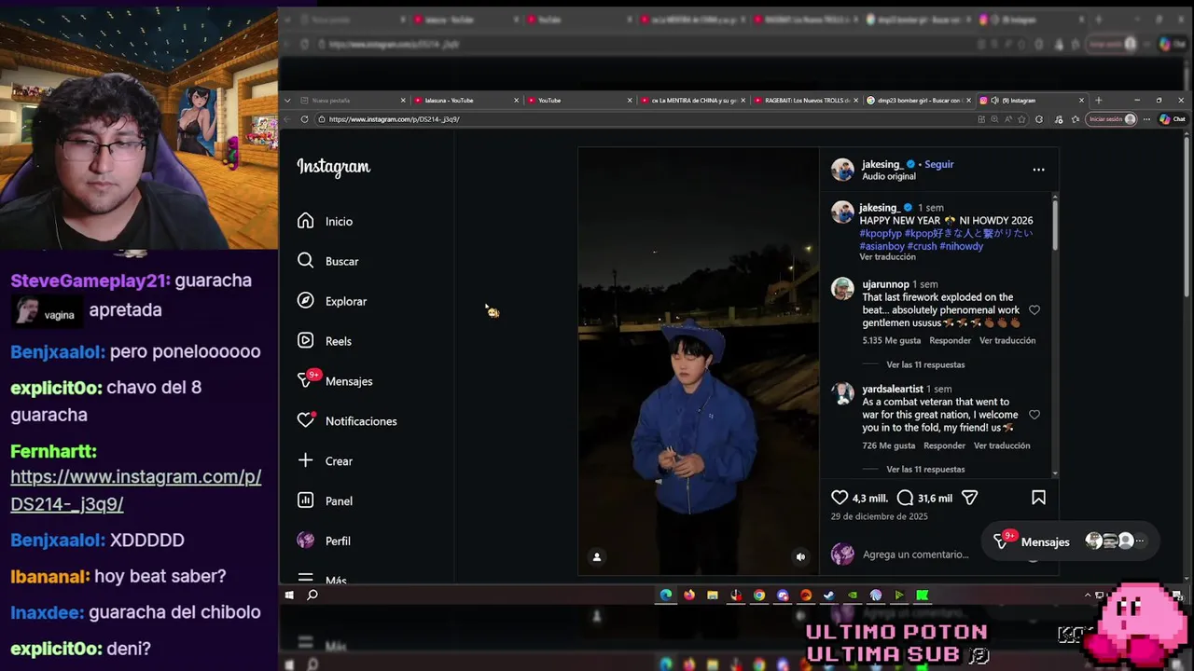Open a new browser tab
This screenshot has height=671, width=1194.
click(x=1098, y=100)
